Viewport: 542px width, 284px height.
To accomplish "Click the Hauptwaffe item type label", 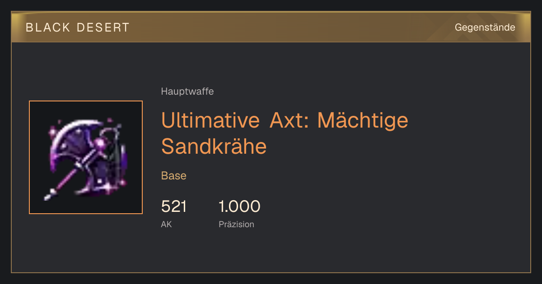I will tap(187, 92).
